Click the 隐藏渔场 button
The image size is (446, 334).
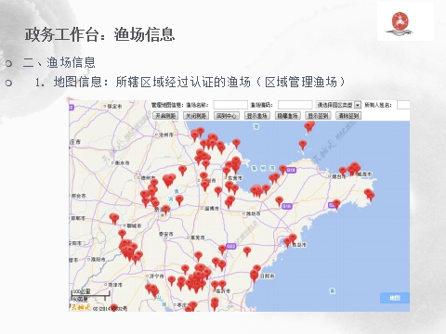coord(287,116)
